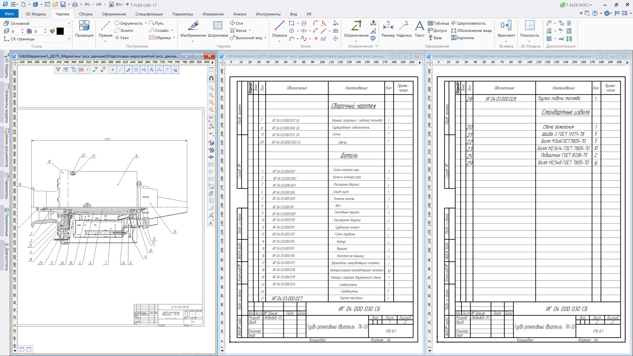Screen dimensions: 633x356
Task: Open the Оформление ribbon tab
Action: (114, 14)
